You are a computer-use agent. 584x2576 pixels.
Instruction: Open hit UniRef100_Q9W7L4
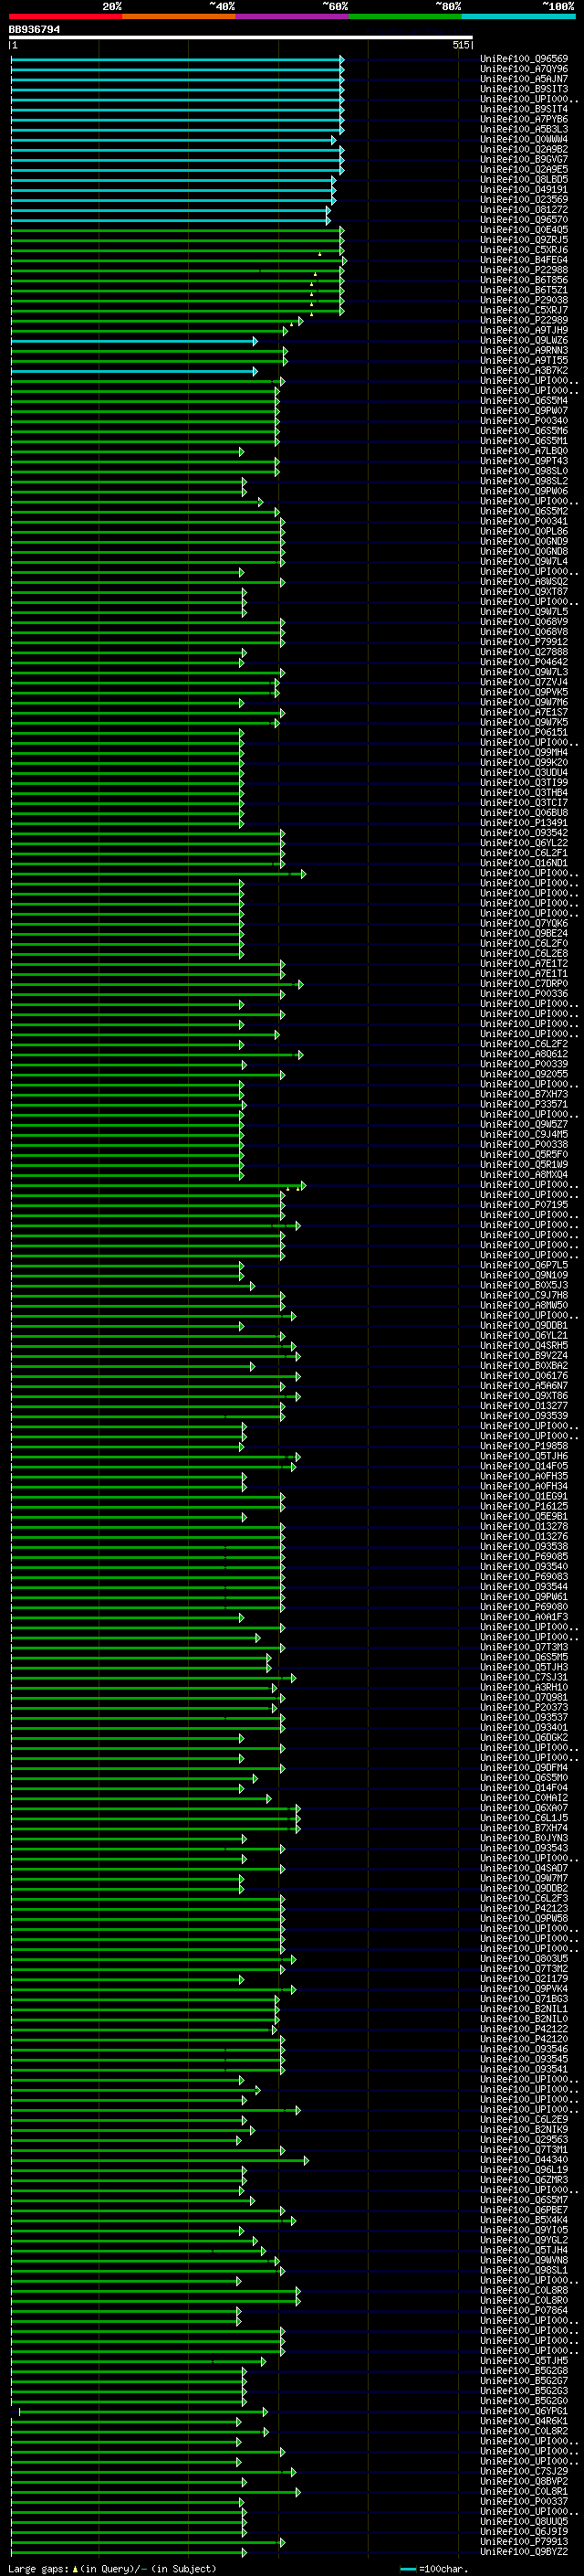tap(524, 561)
